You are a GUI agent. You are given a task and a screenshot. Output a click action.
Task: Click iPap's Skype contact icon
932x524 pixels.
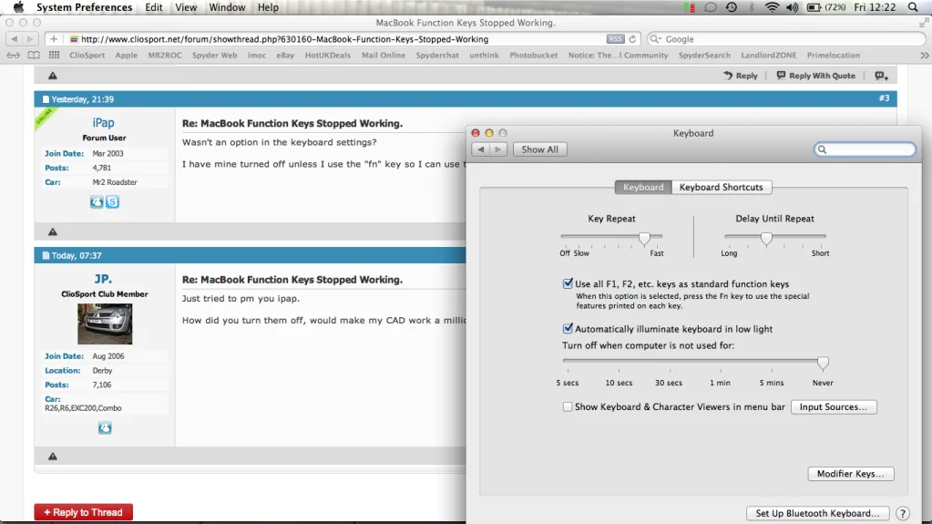112,201
